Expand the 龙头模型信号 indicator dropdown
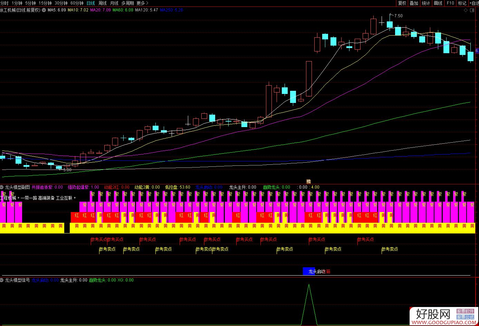The width and height of the screenshot is (479, 326). click(x=2, y=280)
